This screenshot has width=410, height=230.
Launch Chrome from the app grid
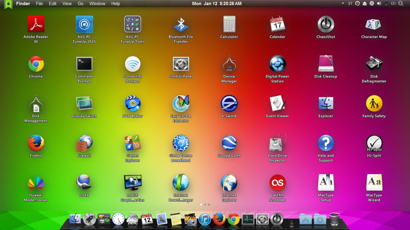36,64
